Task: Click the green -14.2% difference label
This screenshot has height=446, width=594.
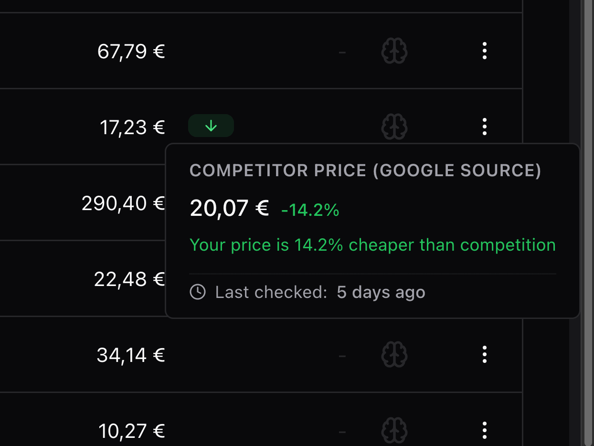Action: tap(310, 210)
